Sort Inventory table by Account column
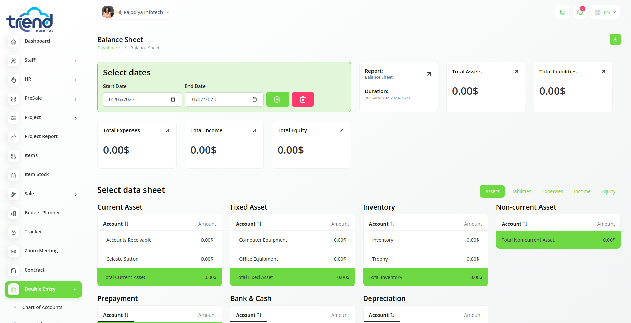This screenshot has width=631, height=323. tap(381, 224)
